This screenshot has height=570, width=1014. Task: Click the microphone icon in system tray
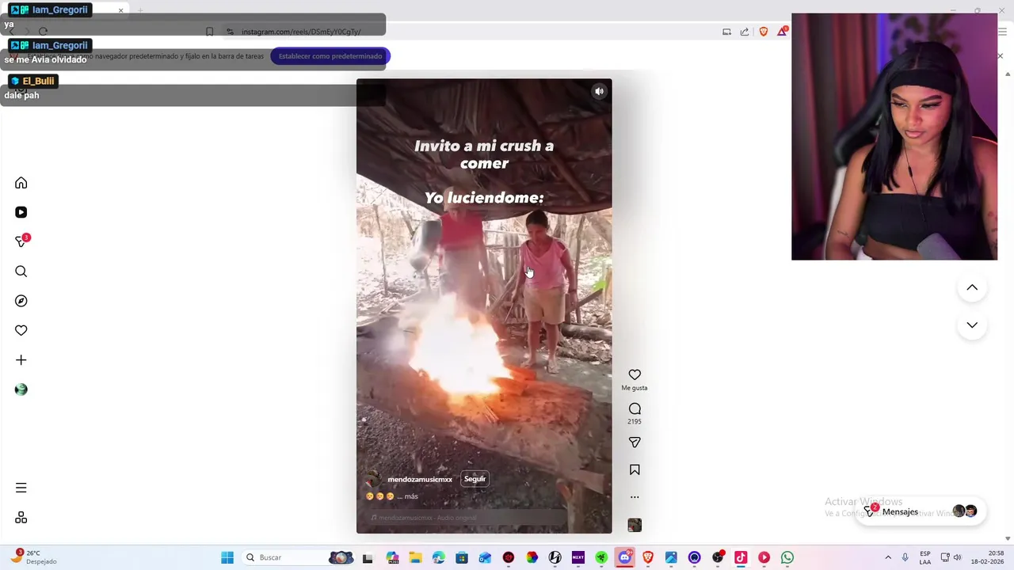(x=905, y=557)
